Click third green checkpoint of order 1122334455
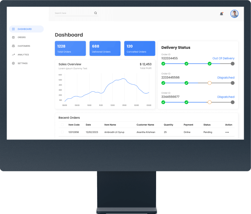Image resolution: width=251 pixels, height=214 pixels. coord(210,64)
